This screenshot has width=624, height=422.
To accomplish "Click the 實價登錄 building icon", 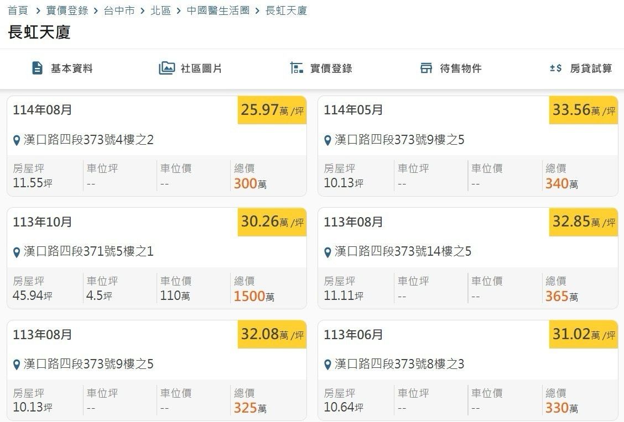I will coord(297,68).
